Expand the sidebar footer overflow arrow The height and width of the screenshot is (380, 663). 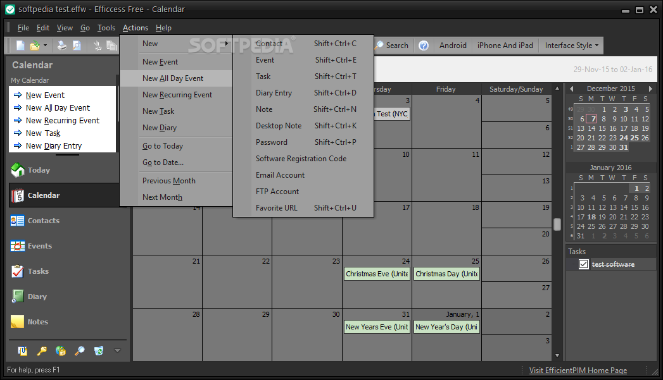[118, 350]
